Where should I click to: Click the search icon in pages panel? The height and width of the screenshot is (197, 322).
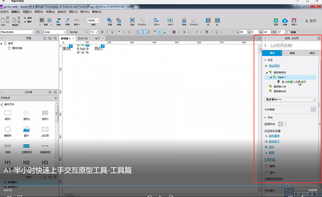55,38
